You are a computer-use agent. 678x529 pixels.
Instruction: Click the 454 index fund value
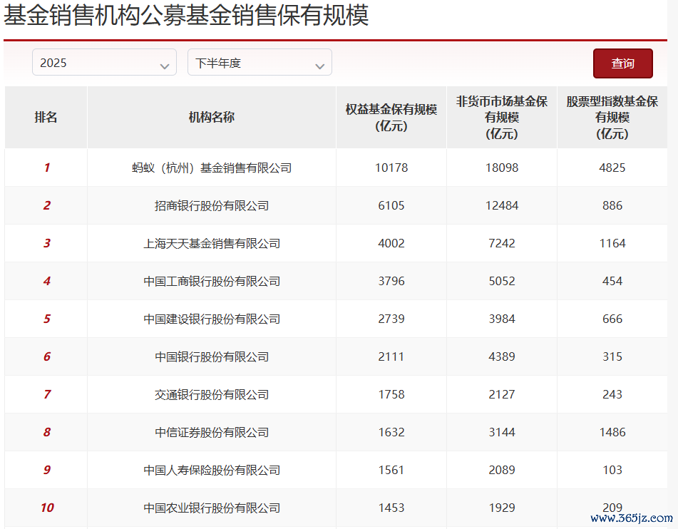coord(612,281)
